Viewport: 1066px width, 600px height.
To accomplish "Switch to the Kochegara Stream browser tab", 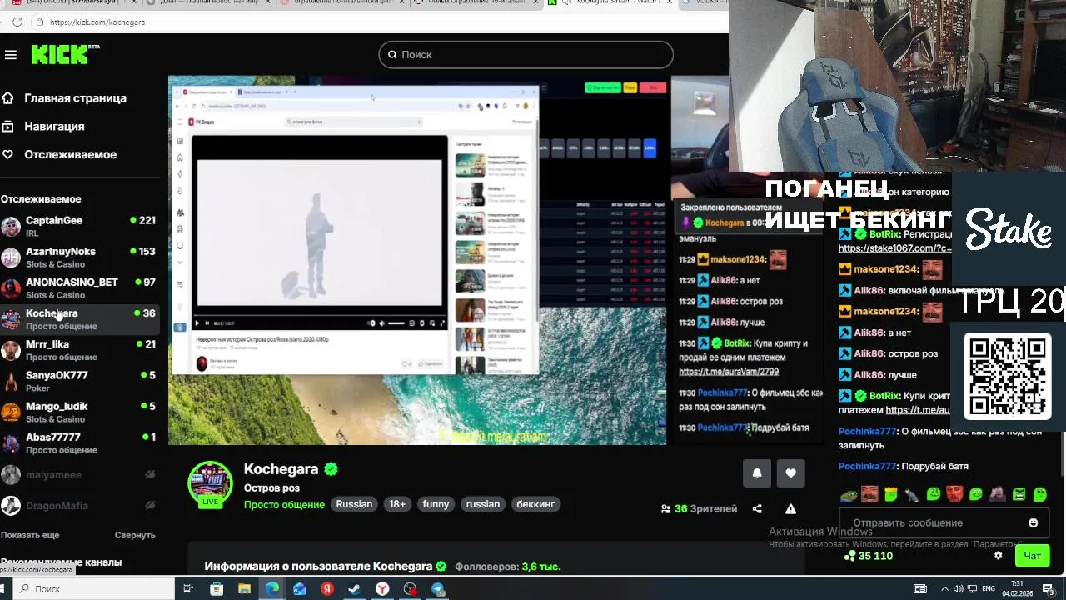I will [x=612, y=3].
